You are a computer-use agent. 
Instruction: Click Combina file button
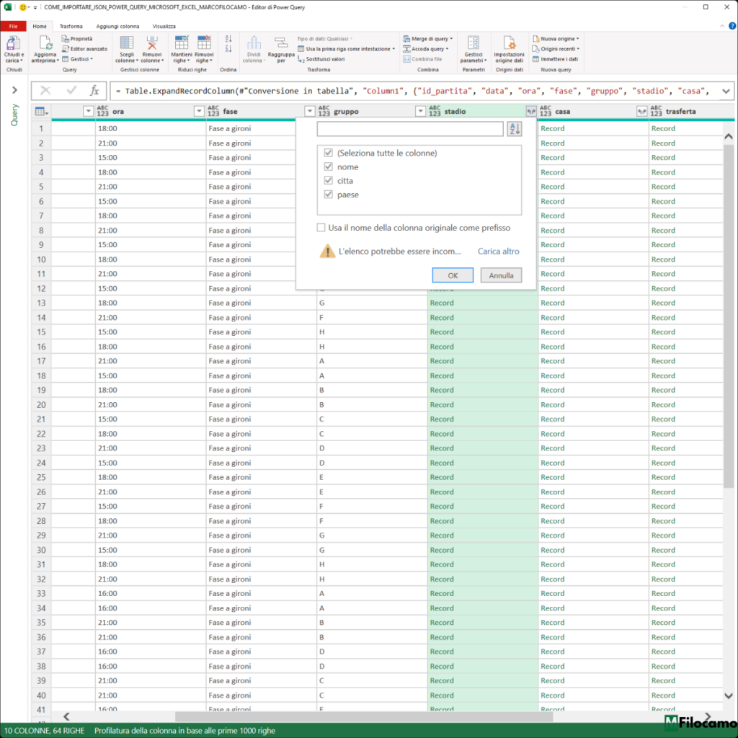click(422, 59)
